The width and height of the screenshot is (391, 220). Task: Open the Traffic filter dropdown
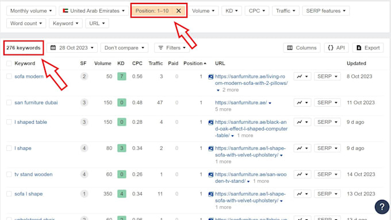(286, 11)
